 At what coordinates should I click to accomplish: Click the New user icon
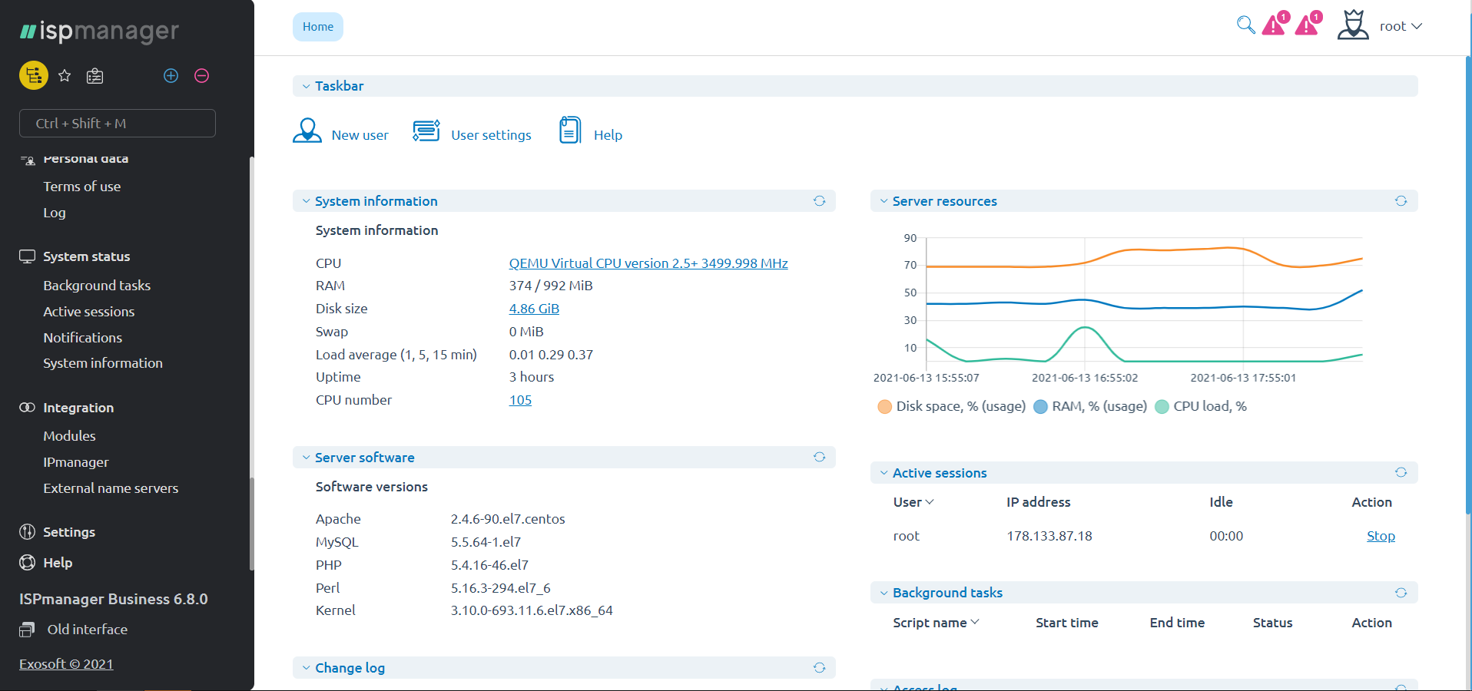(x=307, y=131)
